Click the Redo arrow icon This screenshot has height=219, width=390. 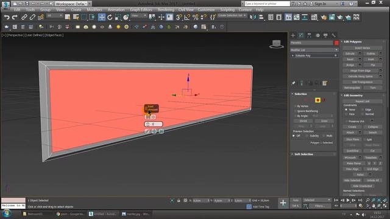[15, 17]
